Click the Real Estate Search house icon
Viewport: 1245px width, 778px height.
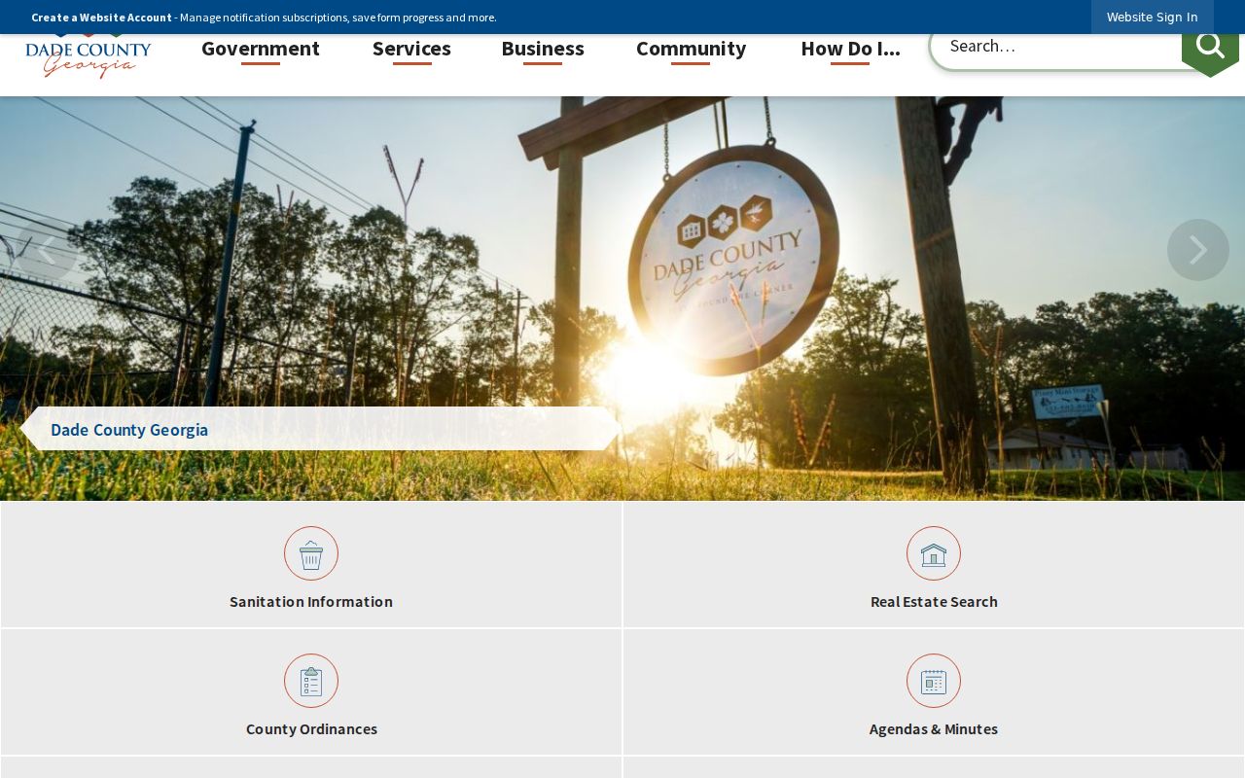[x=934, y=553]
